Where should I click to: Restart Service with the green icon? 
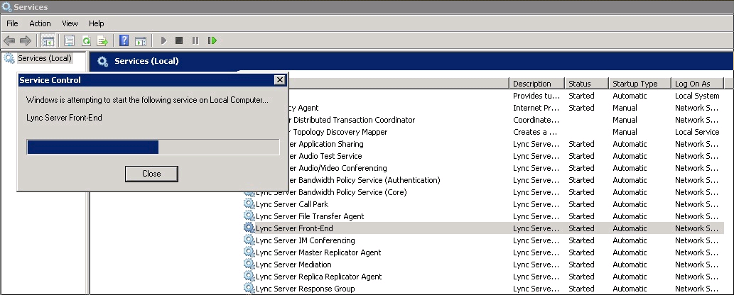212,40
